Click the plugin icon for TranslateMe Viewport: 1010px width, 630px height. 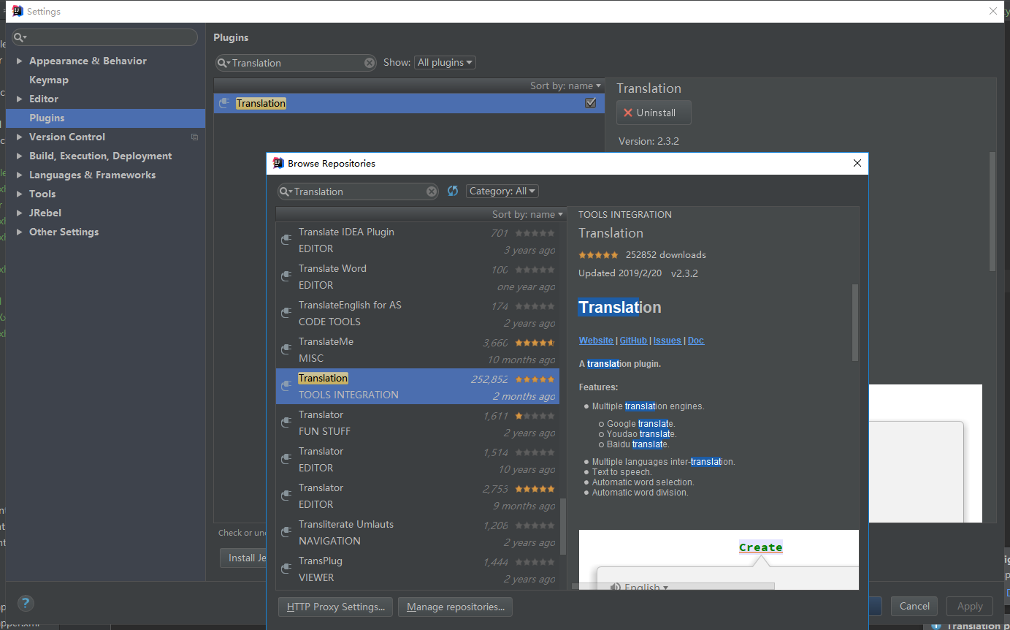(286, 350)
